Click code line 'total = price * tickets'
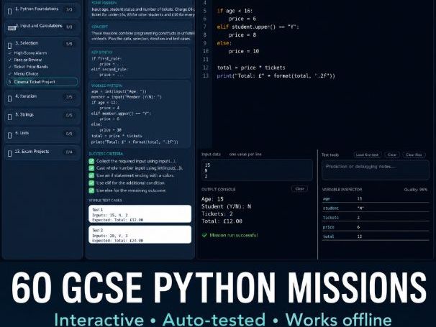 [251, 68]
